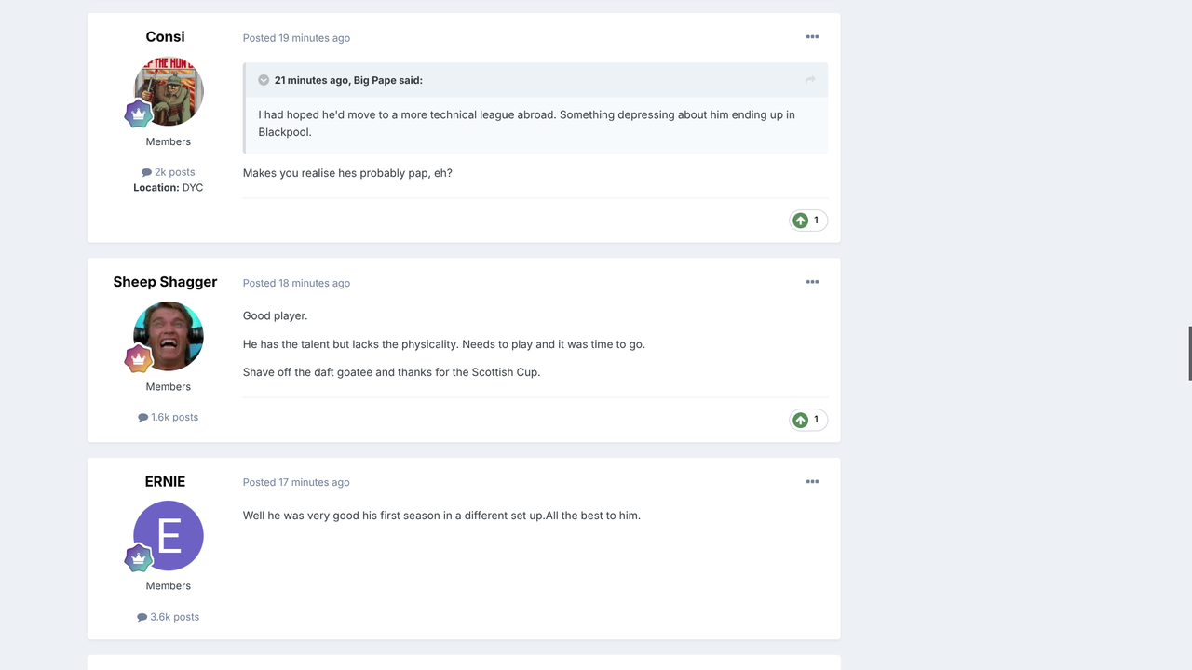
Task: Open Sheep Shagger's profile via username
Action: pos(165,282)
